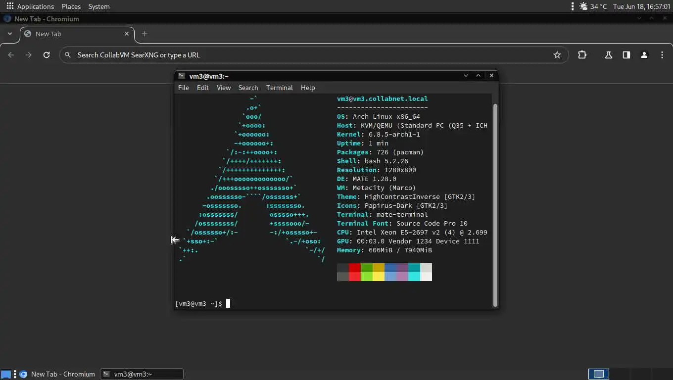
Task: Click the terminal vertical scrollbar
Action: point(495,205)
